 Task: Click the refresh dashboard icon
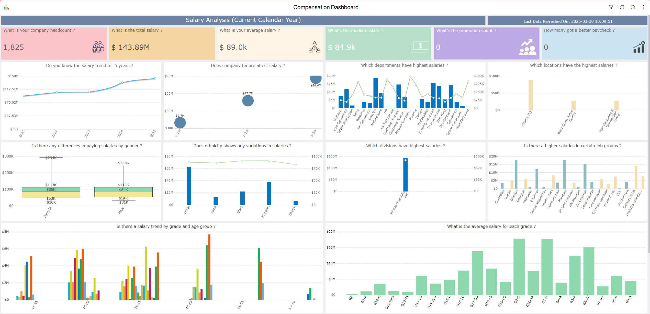(x=622, y=7)
